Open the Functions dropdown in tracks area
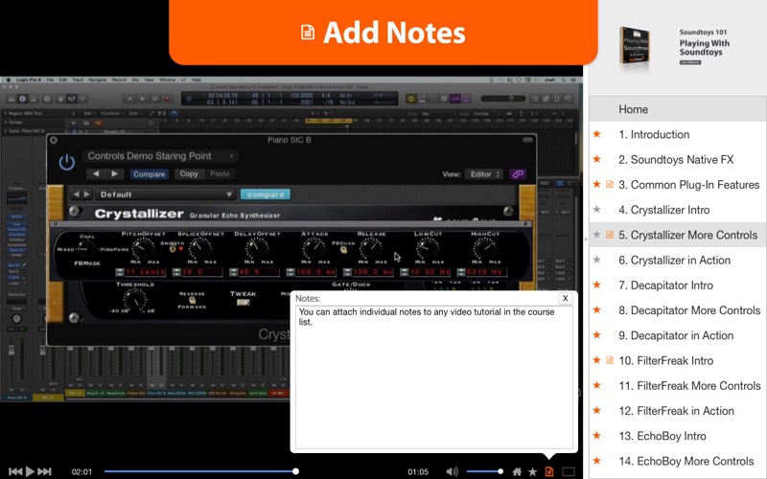 pyautogui.click(x=112, y=113)
